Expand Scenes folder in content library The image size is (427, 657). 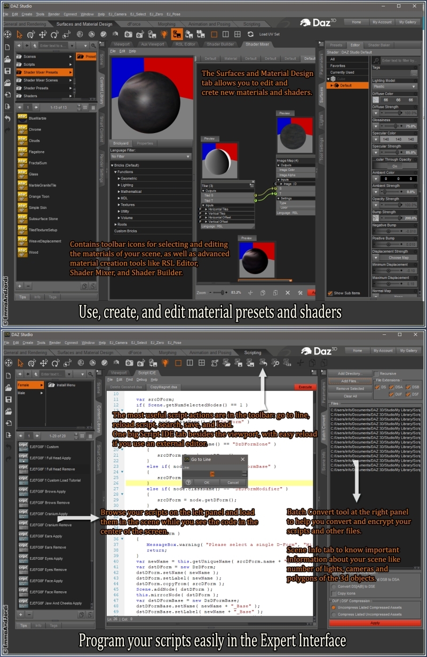[x=70, y=56]
